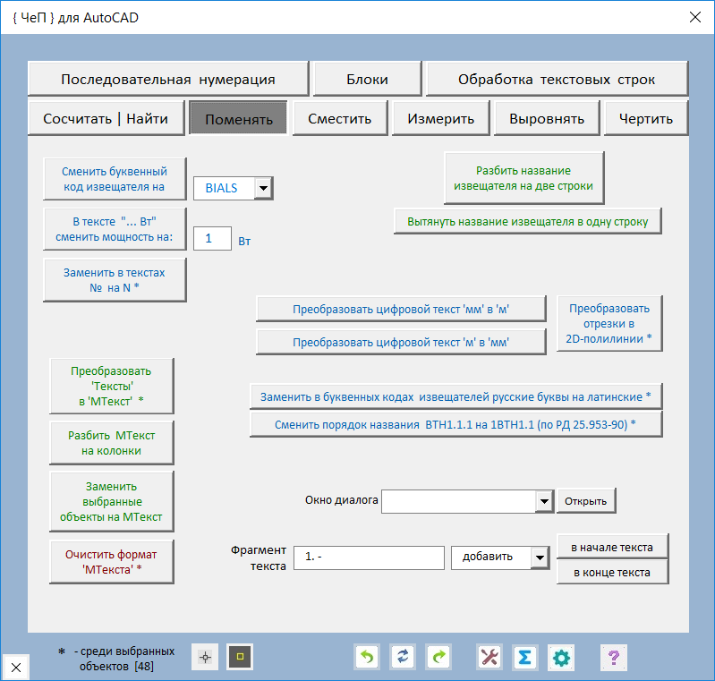Screen dimensions: 715x681
Task: Click the Разбить МТекст на колонки button
Action: (112, 444)
